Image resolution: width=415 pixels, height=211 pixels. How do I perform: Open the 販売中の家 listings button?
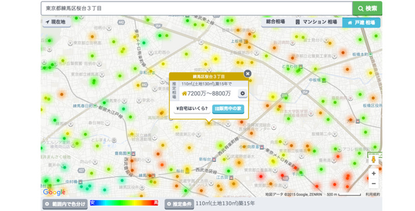click(228, 109)
